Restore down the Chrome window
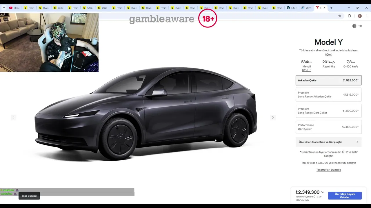The image size is (371, 208). [358, 8]
